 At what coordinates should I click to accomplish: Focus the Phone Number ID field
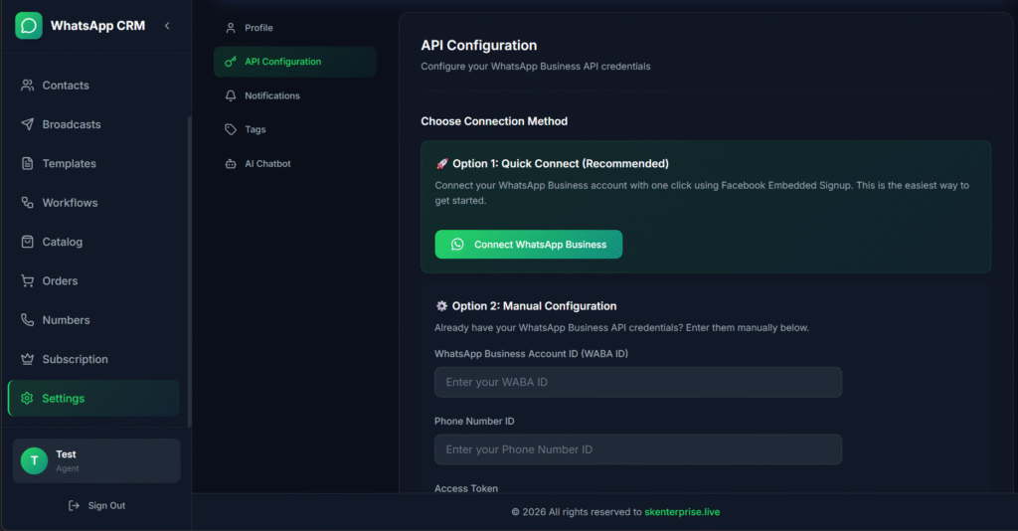[637, 449]
